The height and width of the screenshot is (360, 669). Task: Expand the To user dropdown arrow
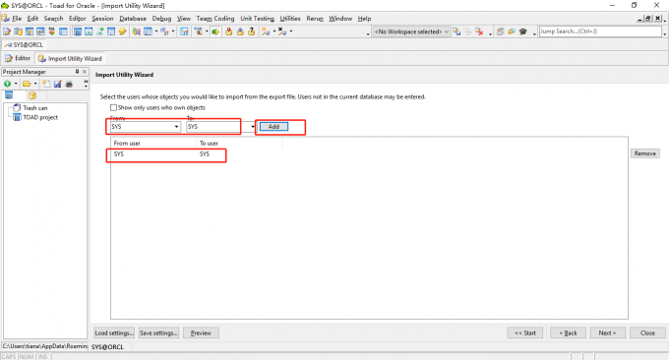click(253, 127)
